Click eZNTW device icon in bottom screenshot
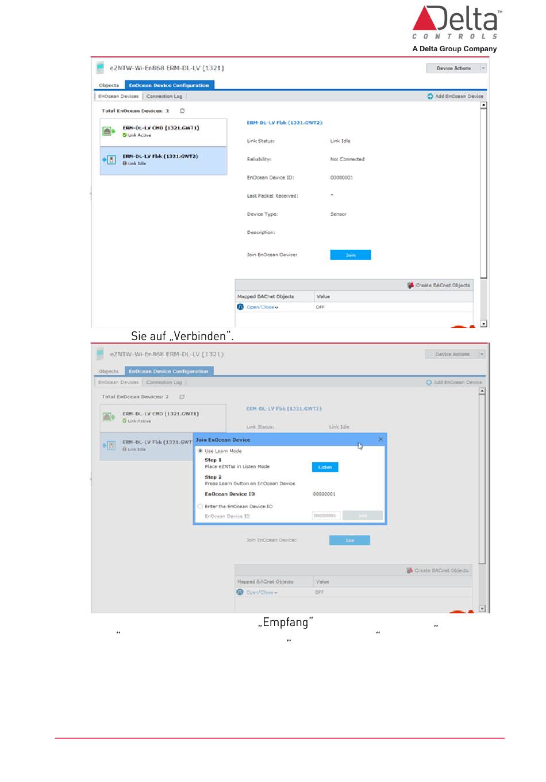 pos(100,353)
